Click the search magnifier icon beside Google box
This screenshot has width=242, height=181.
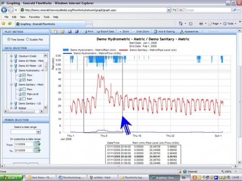click(x=235, y=10)
